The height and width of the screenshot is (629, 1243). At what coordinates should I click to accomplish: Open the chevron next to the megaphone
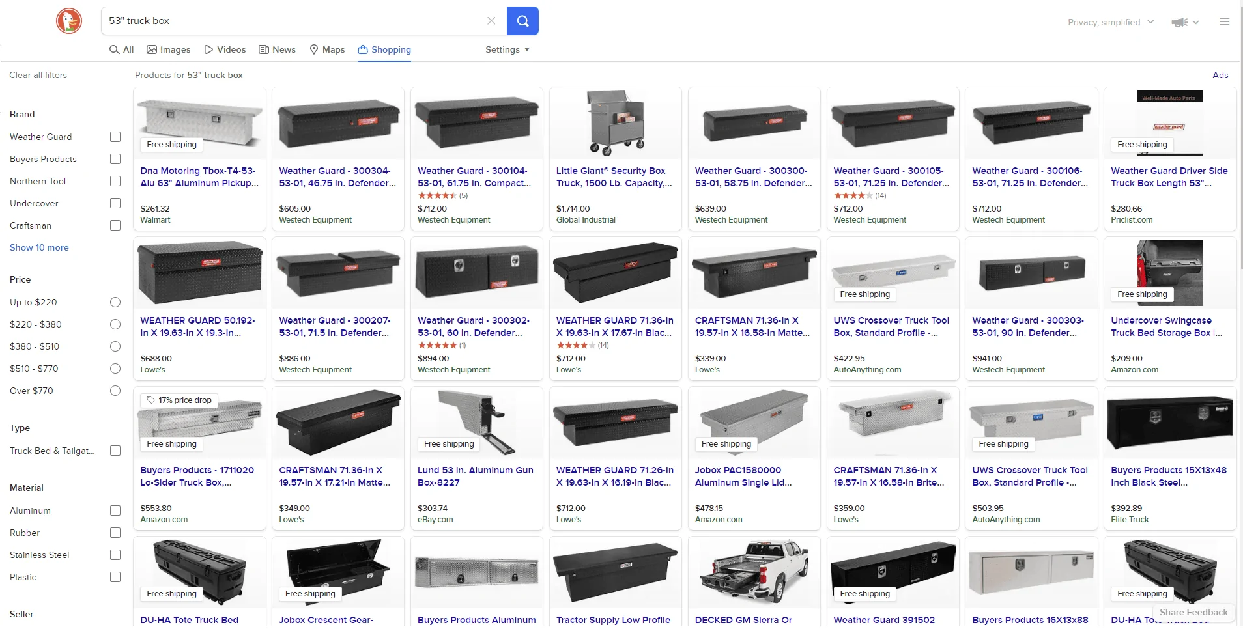pos(1195,22)
